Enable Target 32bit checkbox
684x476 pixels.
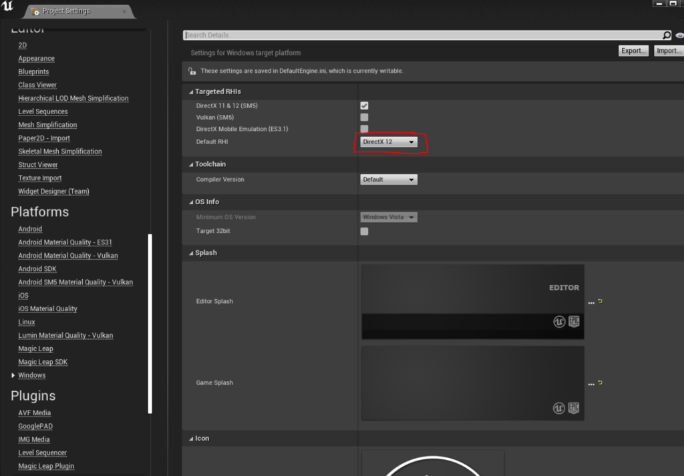[364, 231]
